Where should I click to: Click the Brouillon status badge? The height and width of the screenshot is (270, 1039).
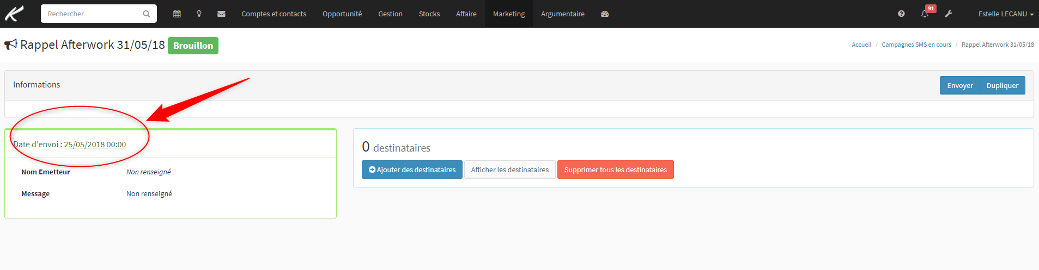coord(193,46)
